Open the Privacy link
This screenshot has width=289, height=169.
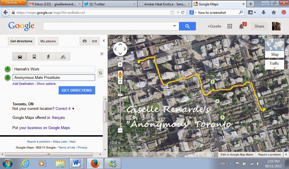coord(82,148)
